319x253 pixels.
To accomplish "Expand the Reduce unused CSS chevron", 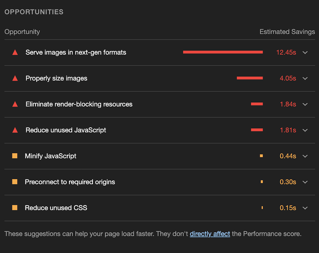I will click(305, 208).
